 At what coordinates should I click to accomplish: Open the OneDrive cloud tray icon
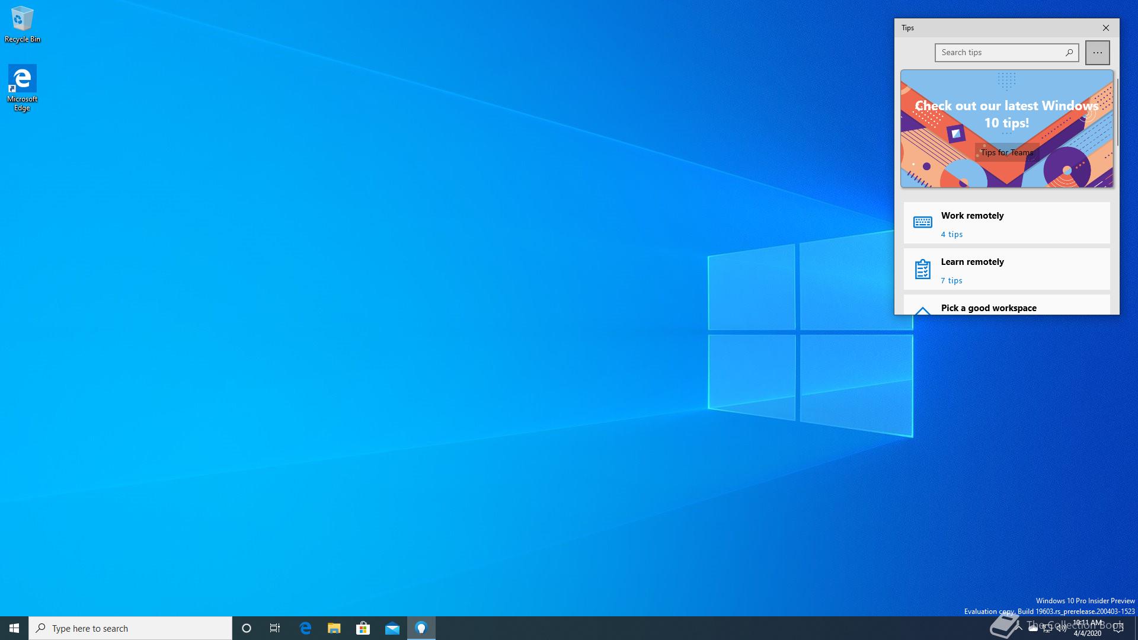(x=1033, y=628)
